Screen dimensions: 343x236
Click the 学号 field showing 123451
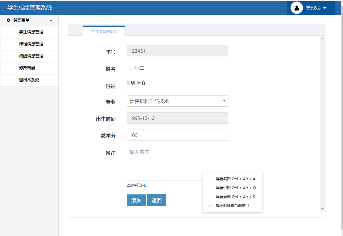tap(177, 51)
